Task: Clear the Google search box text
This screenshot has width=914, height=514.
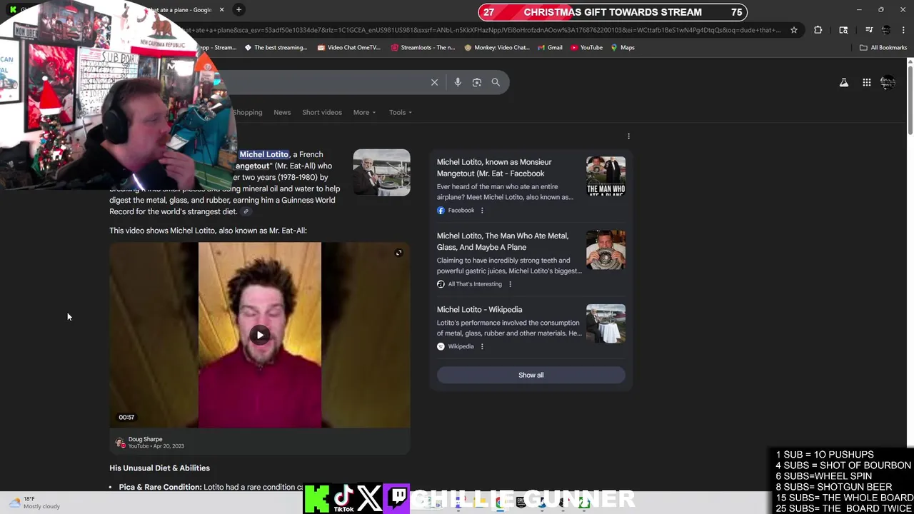Action: 434,82
